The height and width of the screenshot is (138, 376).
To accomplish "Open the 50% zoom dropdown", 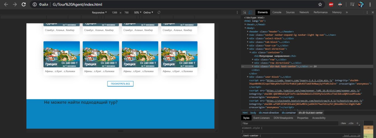I will point(137,13).
